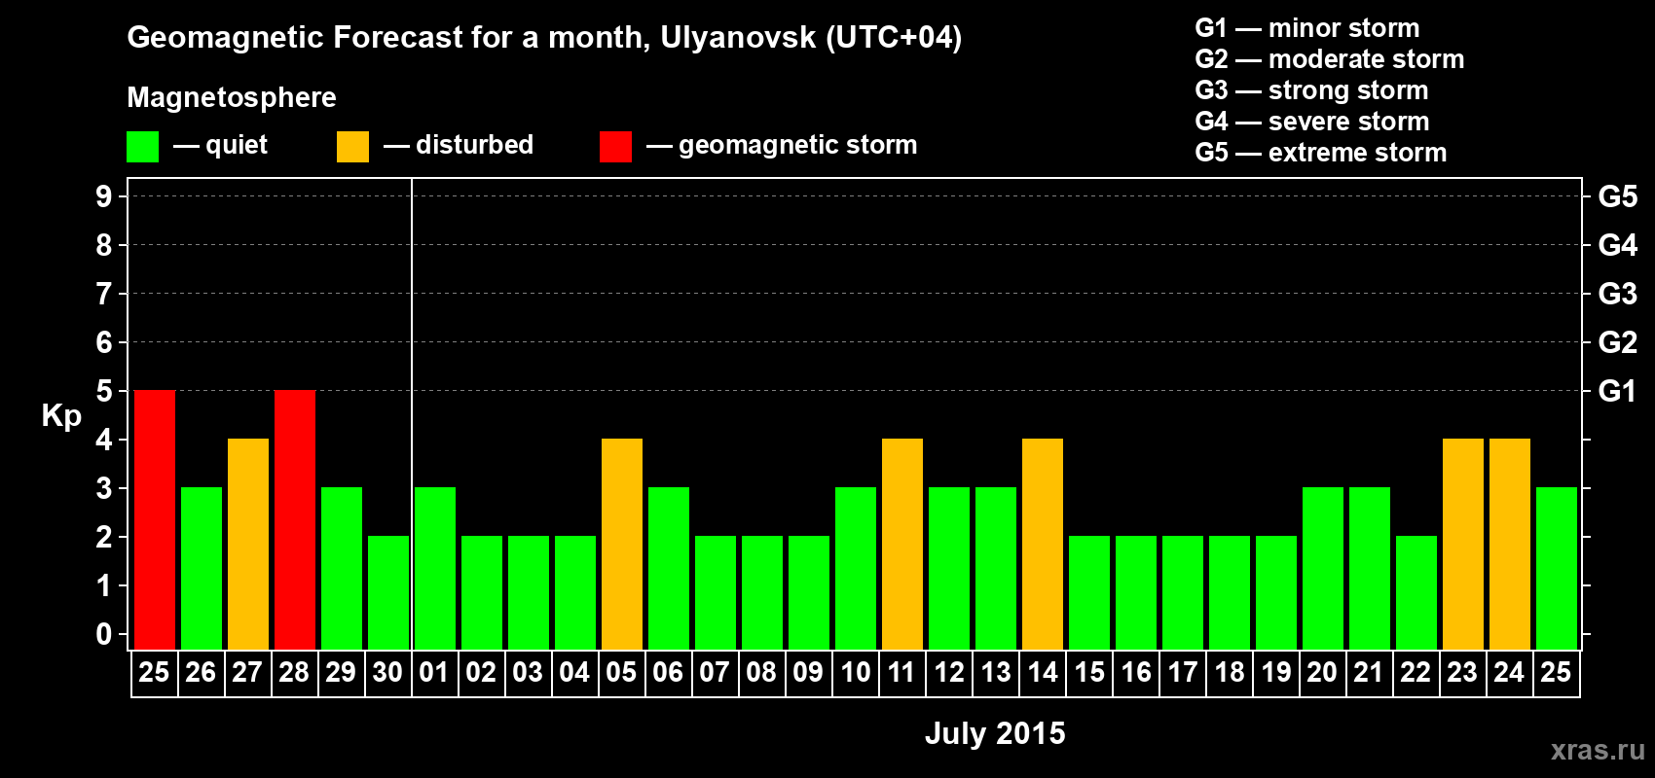The width and height of the screenshot is (1655, 778).
Task: Select date cell 21
Action: coord(1370,673)
